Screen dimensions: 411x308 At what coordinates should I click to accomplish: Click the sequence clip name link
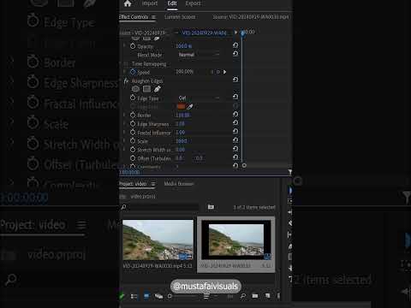(205, 33)
